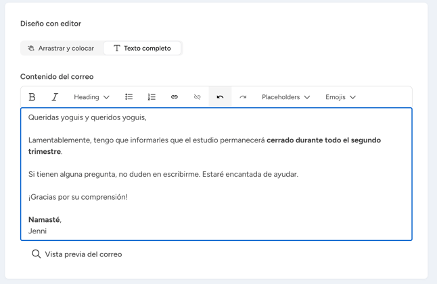The width and height of the screenshot is (437, 284).
Task: Open Vista previa del correo
Action: tap(76, 254)
